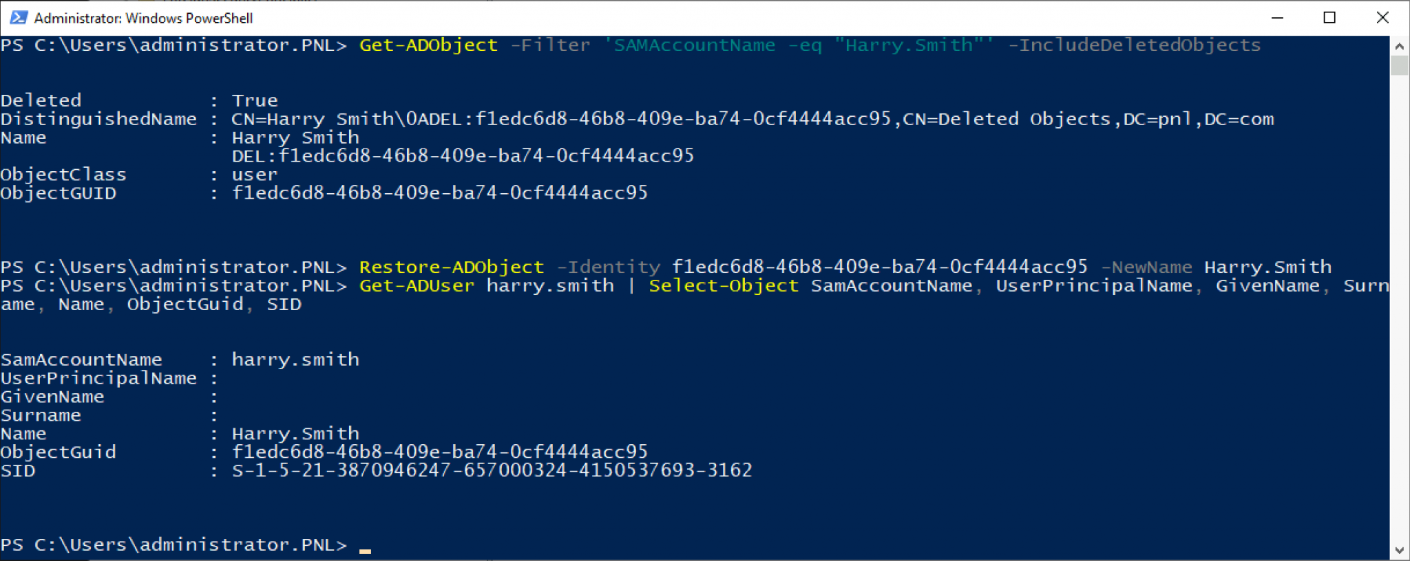Click the ObjectClass value "user"

click(x=255, y=175)
